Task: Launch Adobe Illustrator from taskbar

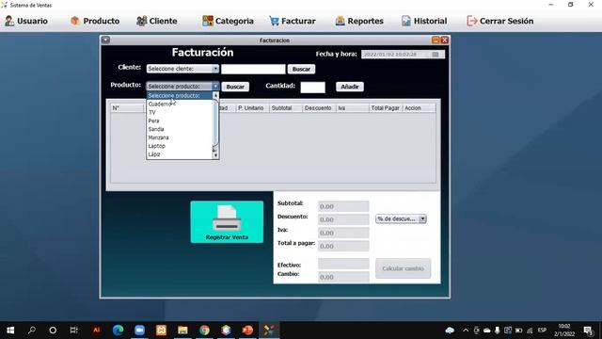Action: [96, 331]
